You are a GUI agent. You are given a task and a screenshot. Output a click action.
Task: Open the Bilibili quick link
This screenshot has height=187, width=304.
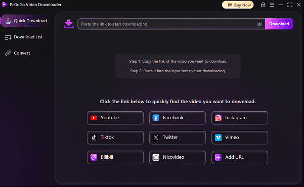[x=115, y=157]
